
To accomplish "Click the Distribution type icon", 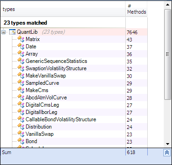I will 21,127.
